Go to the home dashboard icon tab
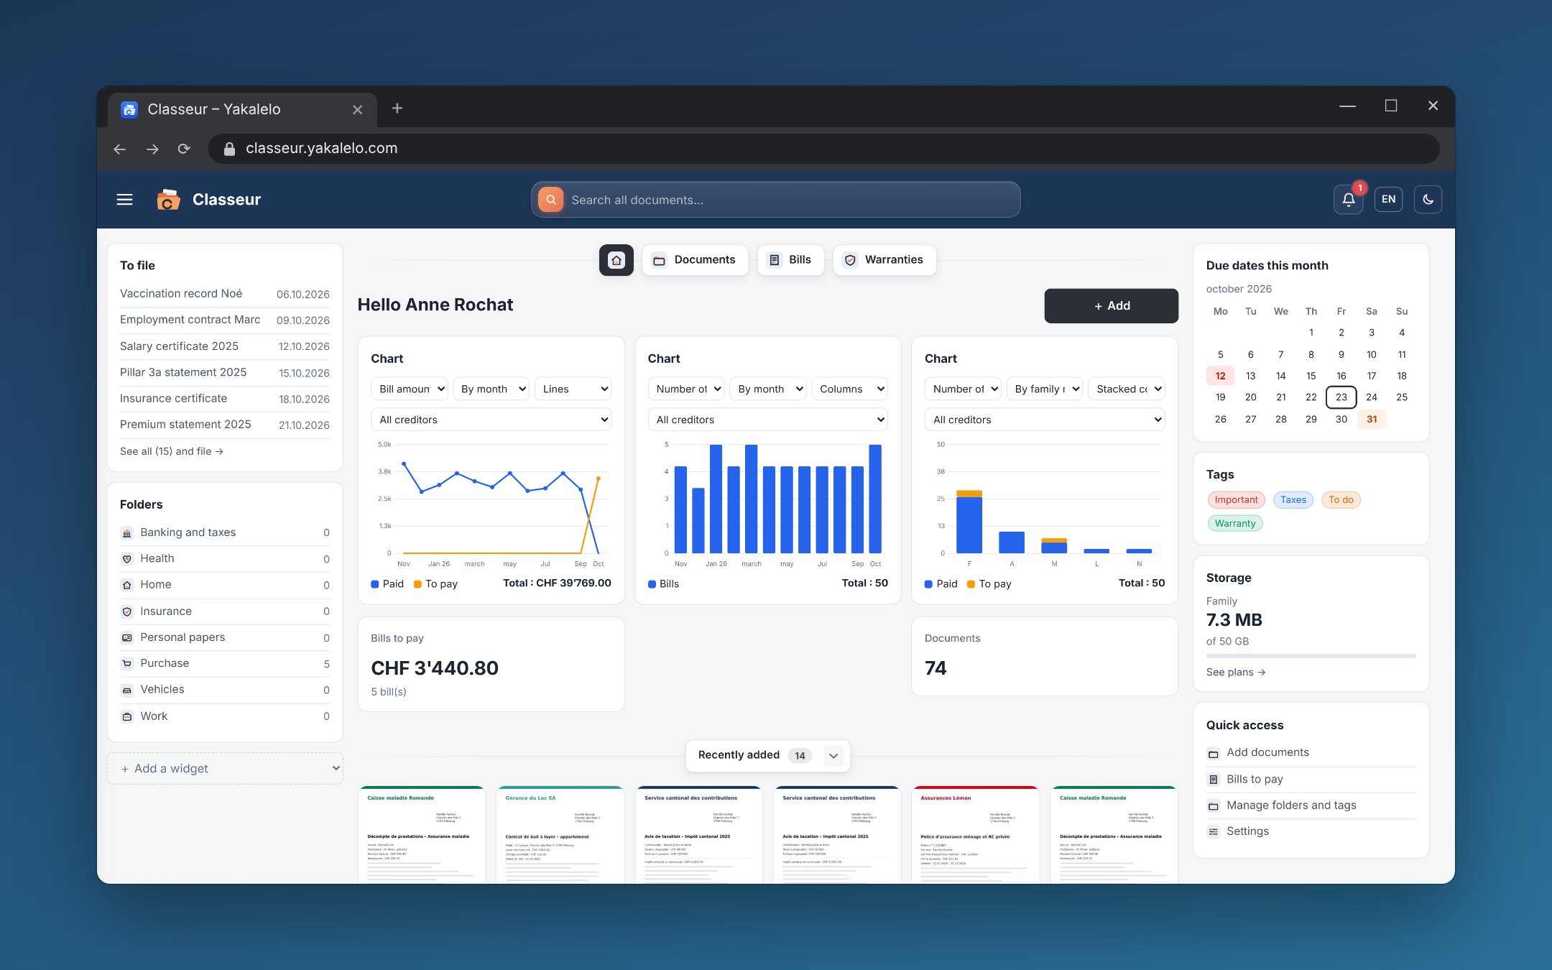Image resolution: width=1552 pixels, height=970 pixels. point(616,260)
